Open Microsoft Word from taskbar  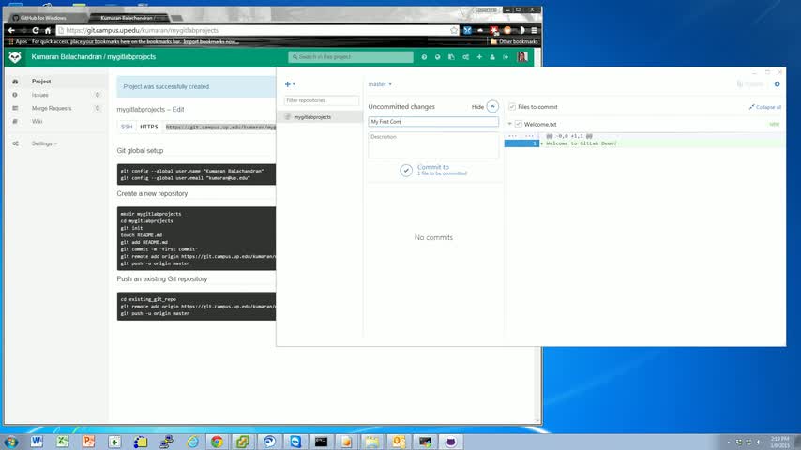point(37,442)
